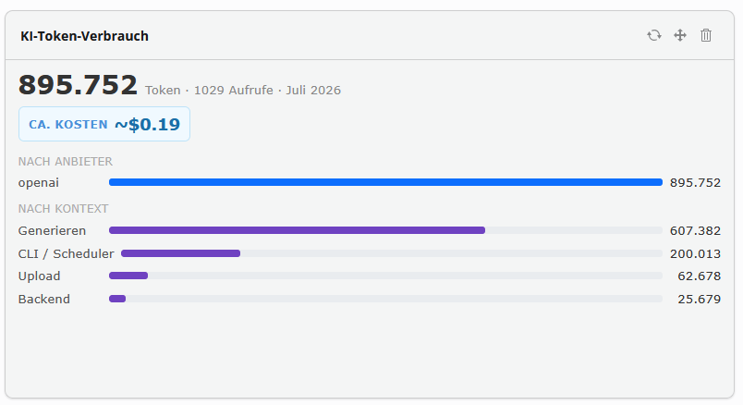
Task: Select the Upload context label
Action: click(39, 276)
